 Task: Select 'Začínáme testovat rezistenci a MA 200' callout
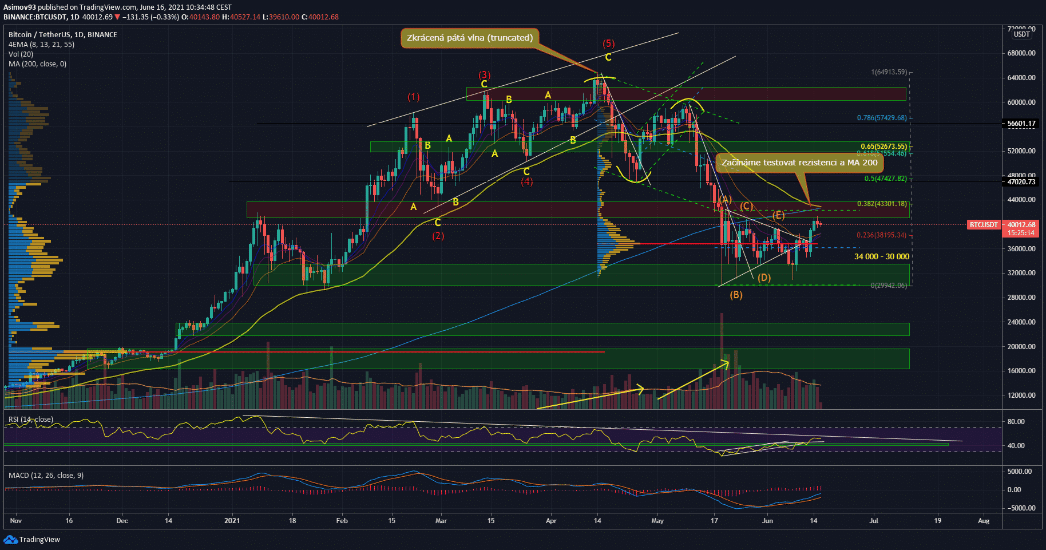coord(799,163)
